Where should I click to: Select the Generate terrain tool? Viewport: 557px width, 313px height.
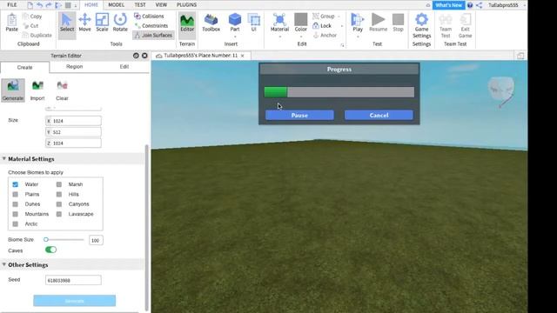[13, 90]
